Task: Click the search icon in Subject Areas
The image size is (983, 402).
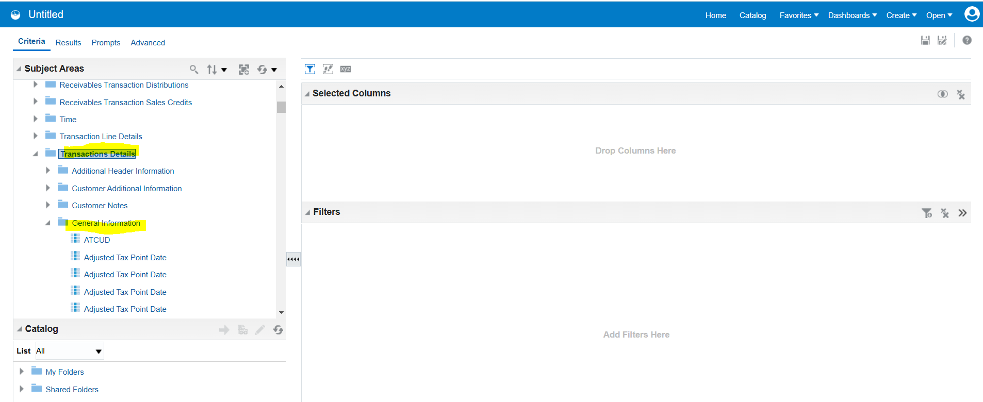Action: coord(194,69)
